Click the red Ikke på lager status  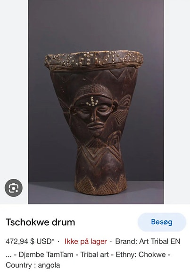click(x=86, y=241)
